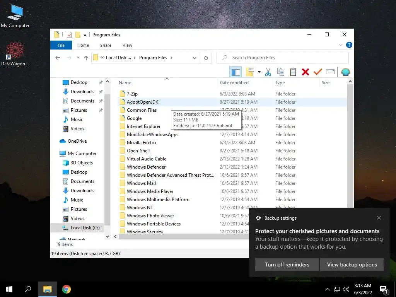Launch Google Chrome from the taskbar
The image size is (396, 297).
[67, 289]
